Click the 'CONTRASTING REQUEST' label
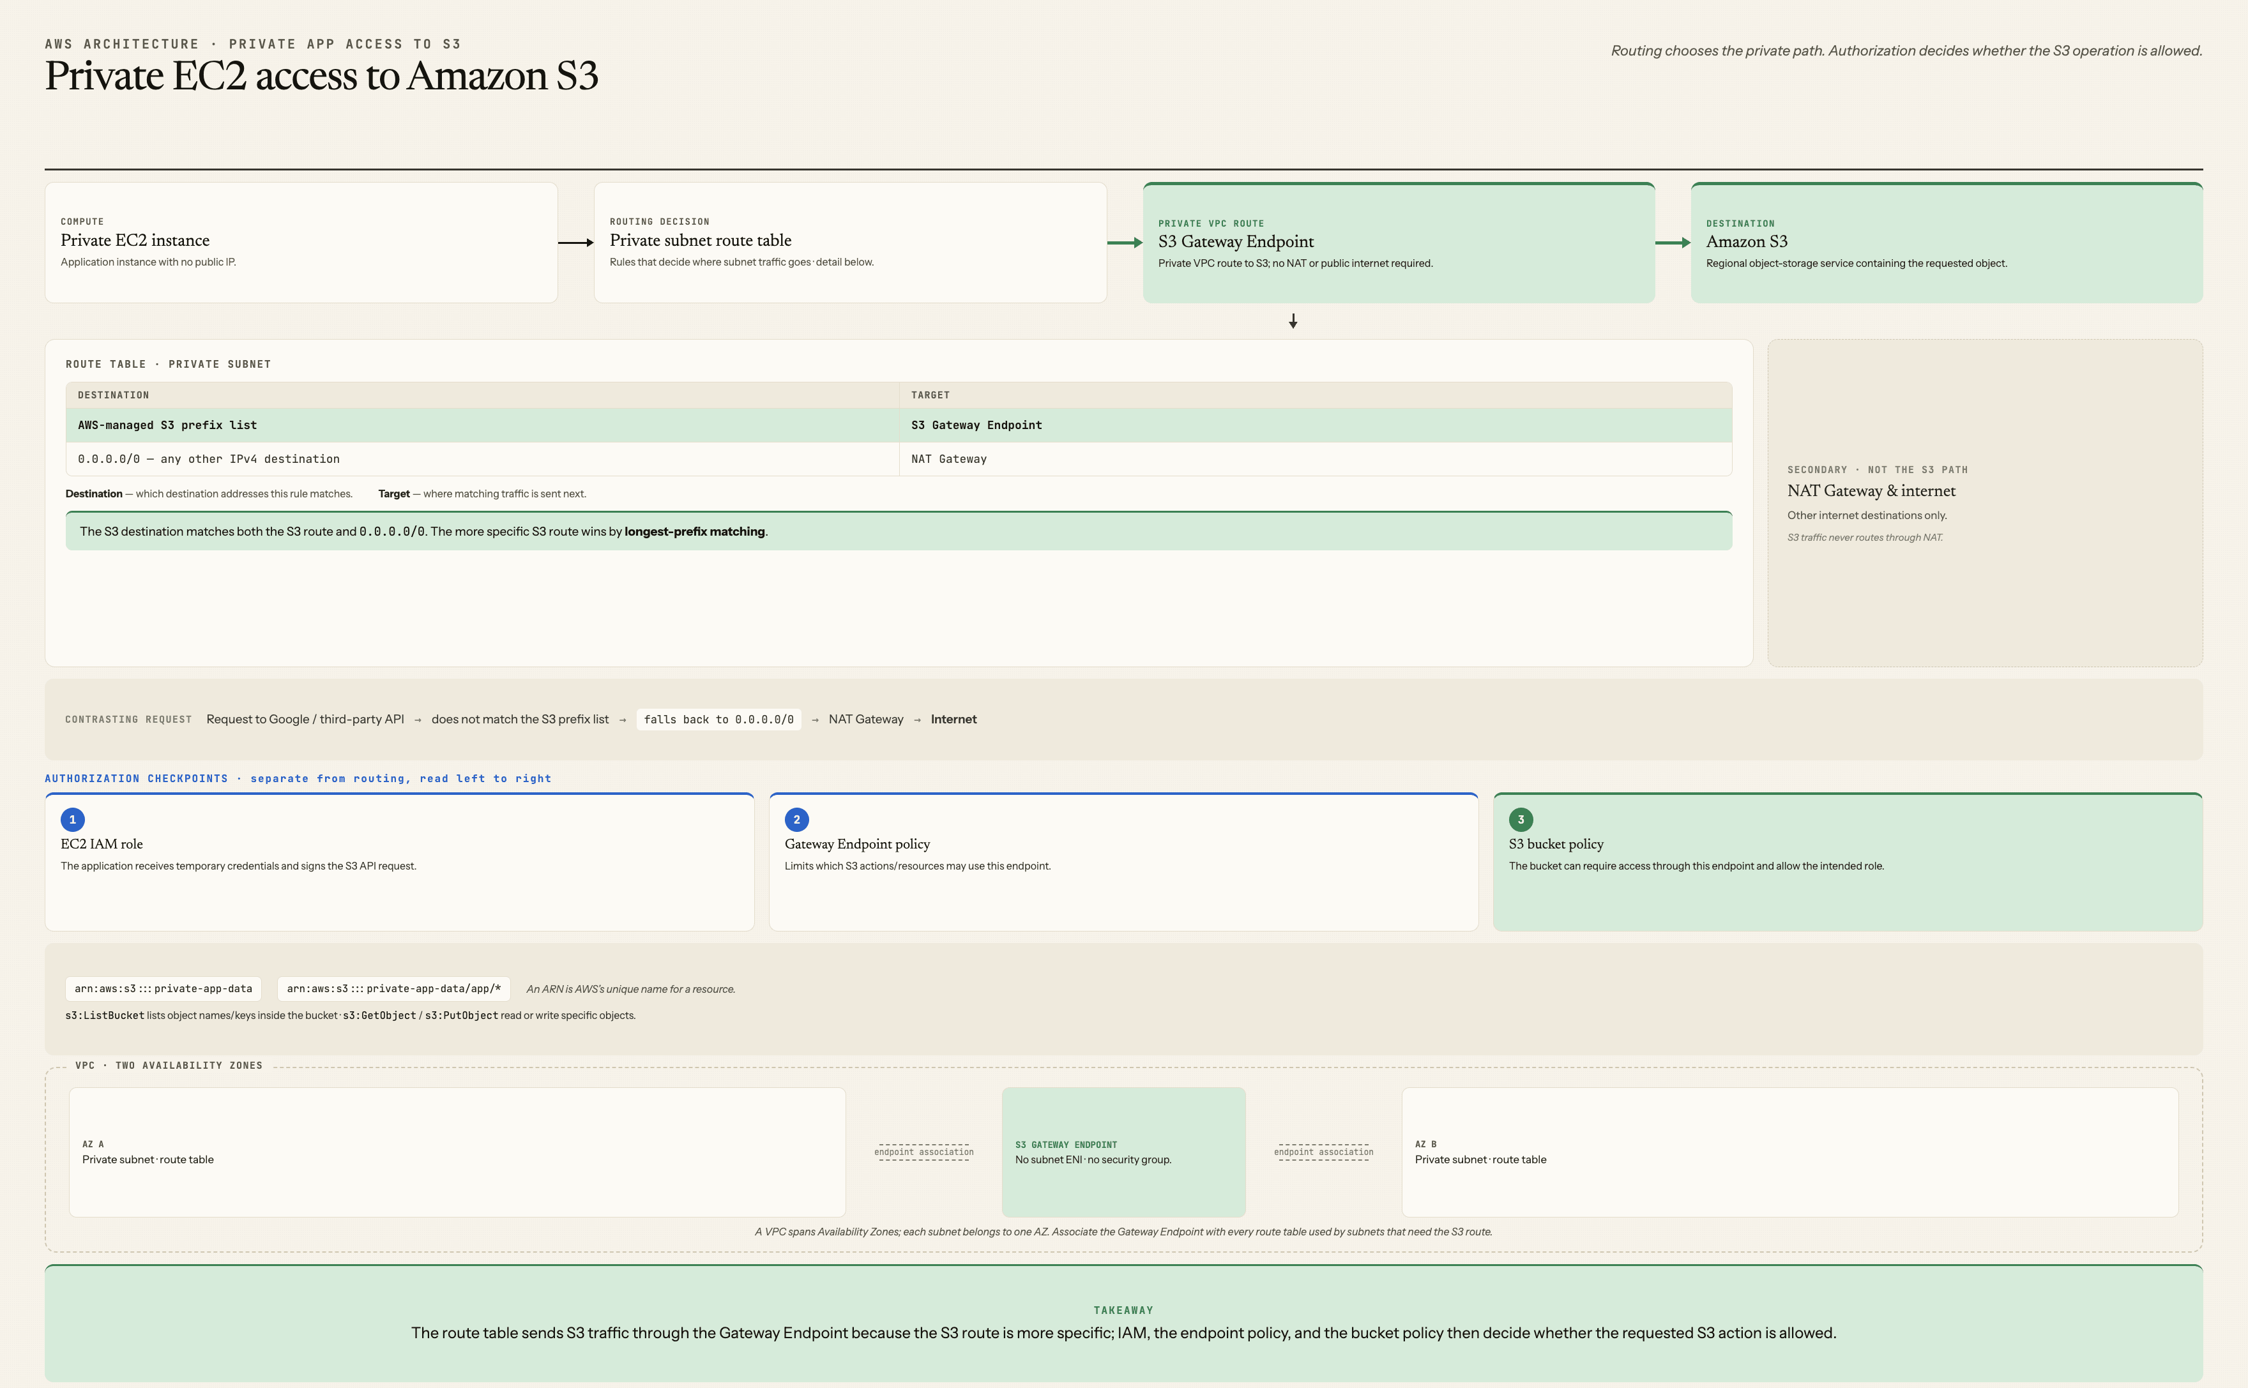 (x=128, y=720)
